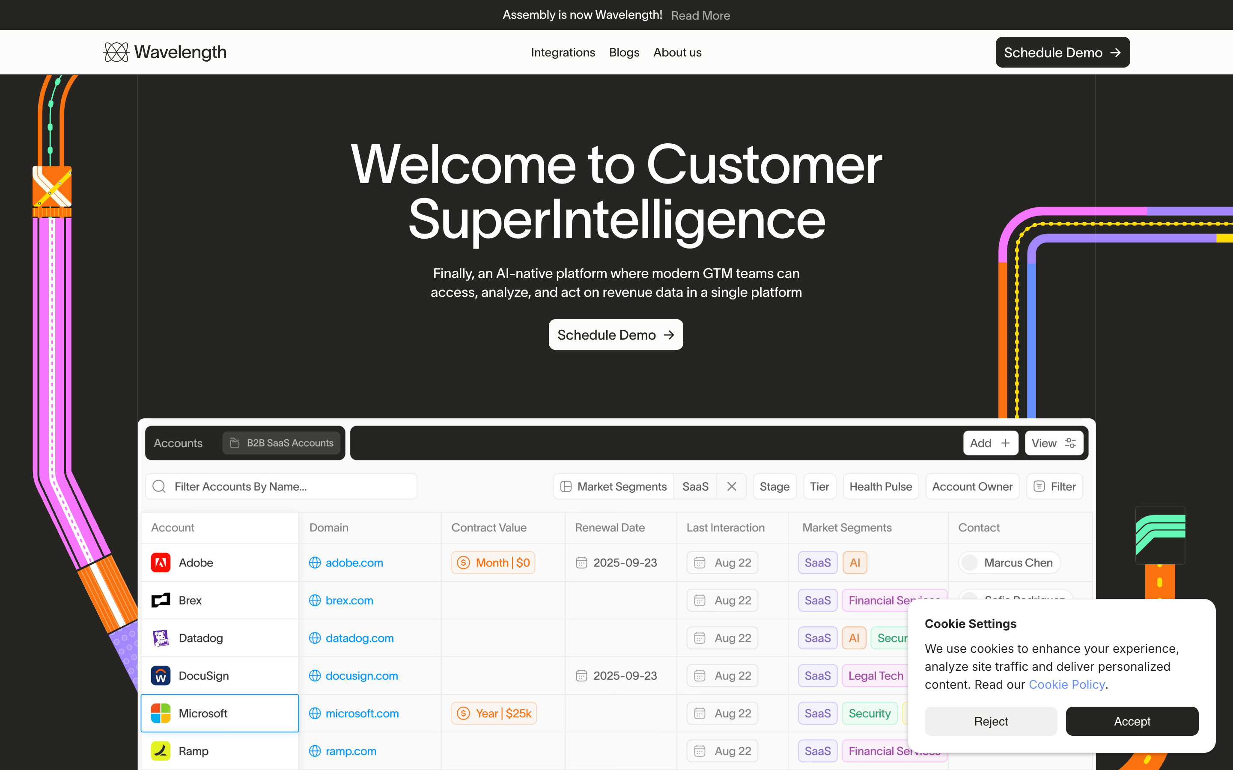Open the Market Segments filter dropdown
The image size is (1233, 770).
point(614,486)
